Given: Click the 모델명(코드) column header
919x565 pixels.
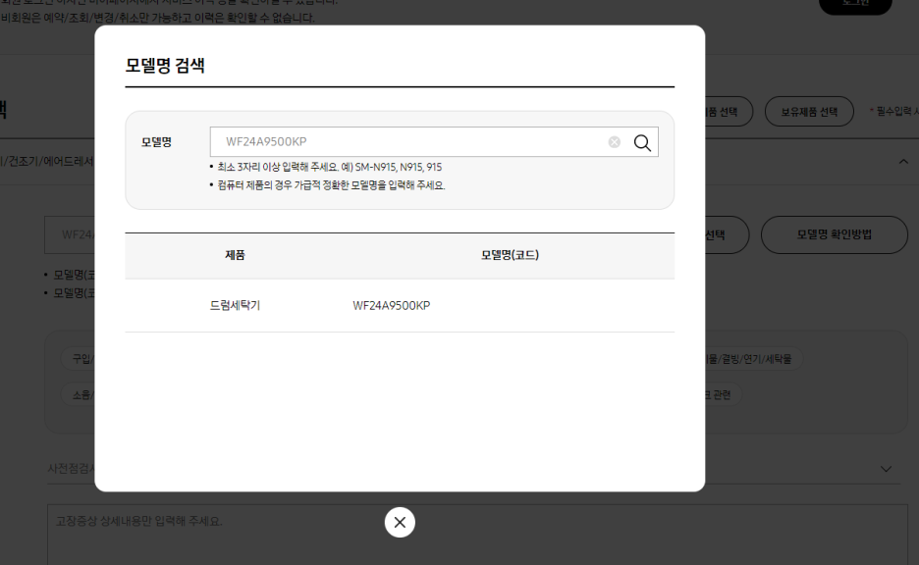Looking at the screenshot, I should (x=510, y=255).
